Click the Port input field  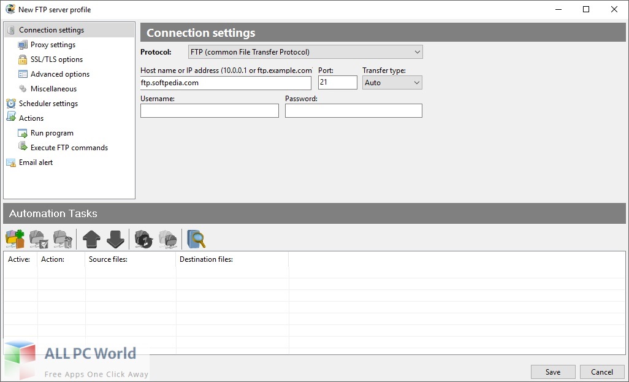[x=337, y=83]
